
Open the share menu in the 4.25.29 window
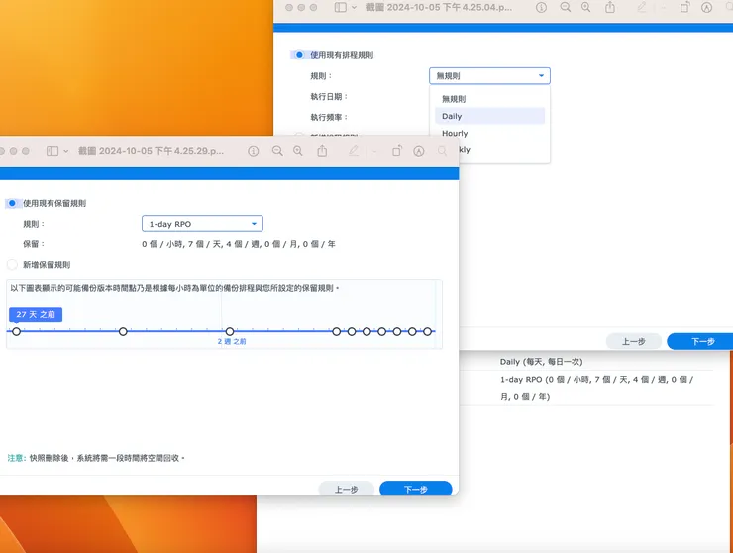(x=322, y=150)
